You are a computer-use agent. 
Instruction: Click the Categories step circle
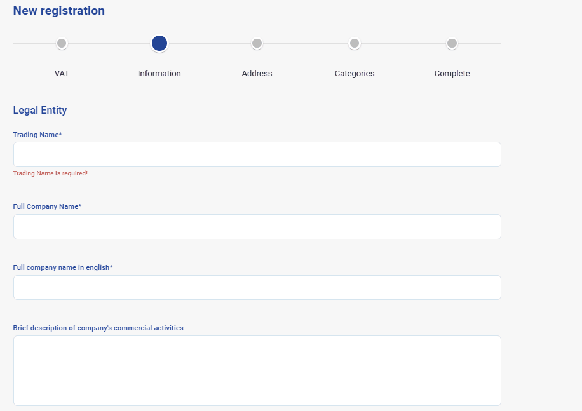355,43
